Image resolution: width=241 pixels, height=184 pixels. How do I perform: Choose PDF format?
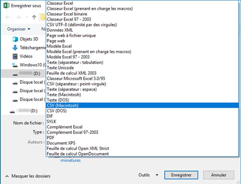[x=142, y=138]
